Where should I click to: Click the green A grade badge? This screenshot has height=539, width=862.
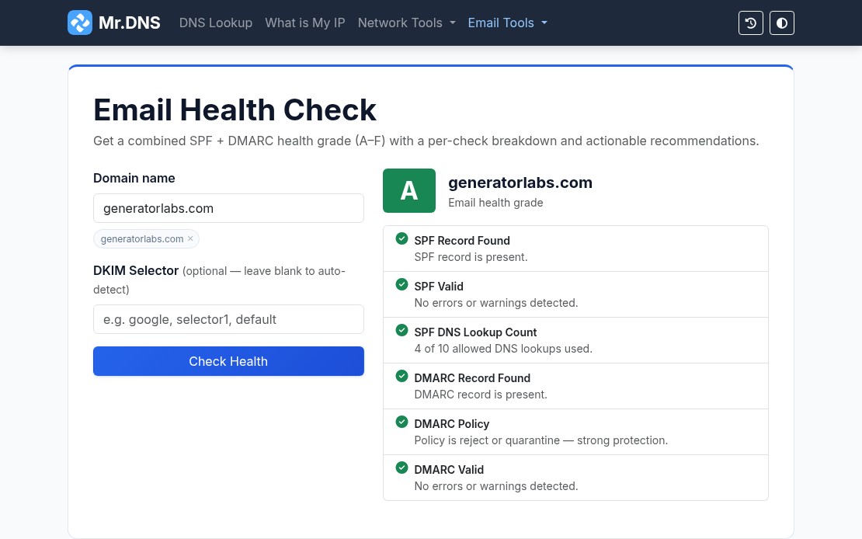tap(409, 190)
